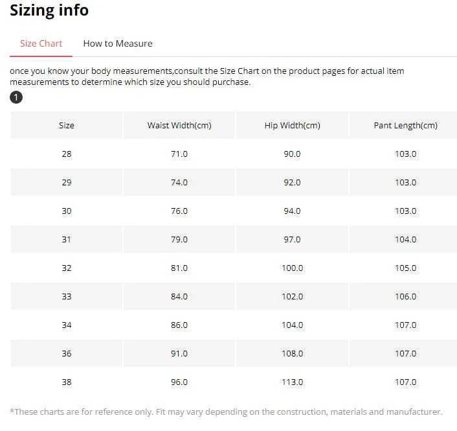
Task: Click size 31 in the table
Action: pos(67,240)
